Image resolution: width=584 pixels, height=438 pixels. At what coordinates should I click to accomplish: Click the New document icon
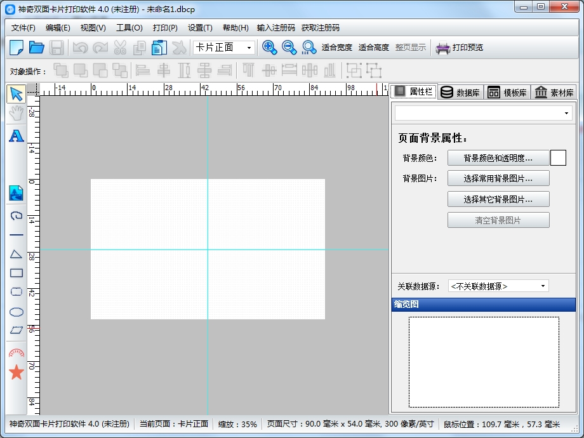point(17,48)
